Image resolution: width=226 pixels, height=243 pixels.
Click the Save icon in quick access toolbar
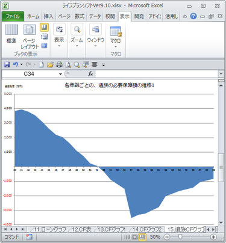[7, 64]
